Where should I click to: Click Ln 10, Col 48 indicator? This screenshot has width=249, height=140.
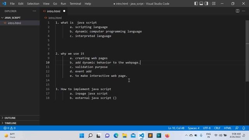pyautogui.click(x=176, y=128)
